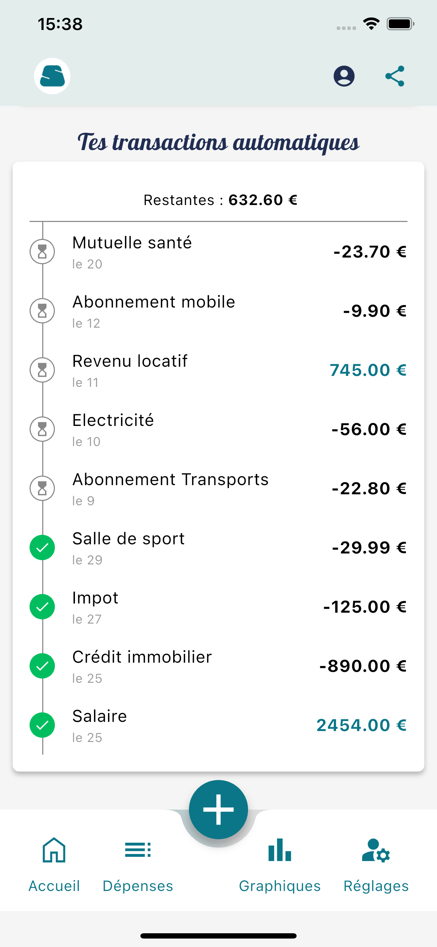Viewport: 437px width, 947px height.
Task: Toggle the green check beside Salaire
Action: pyautogui.click(x=42, y=725)
